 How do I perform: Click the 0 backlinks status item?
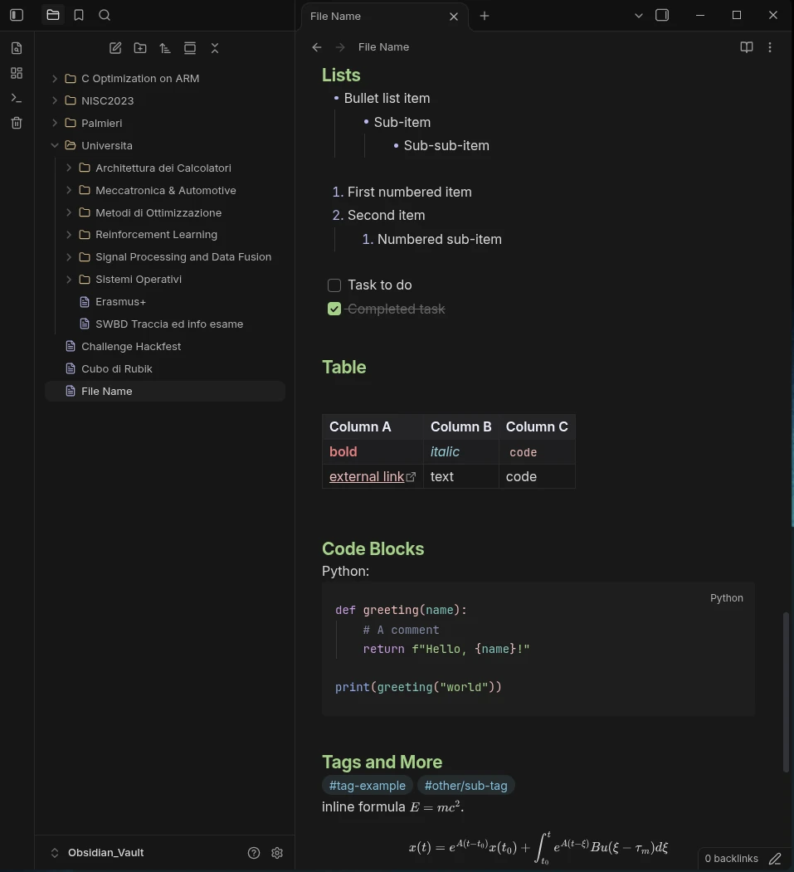pos(731,859)
